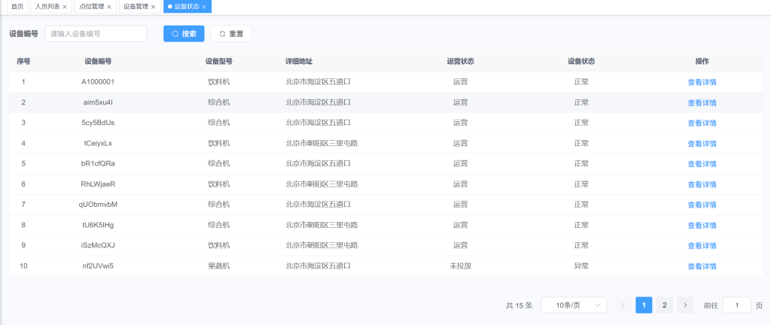This screenshot has width=771, height=325.
Task: Click the 重置 reset button
Action: tap(230, 34)
